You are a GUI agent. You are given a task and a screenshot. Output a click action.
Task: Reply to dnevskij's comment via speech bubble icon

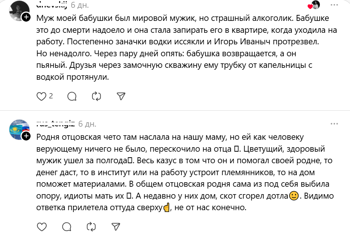click(72, 96)
